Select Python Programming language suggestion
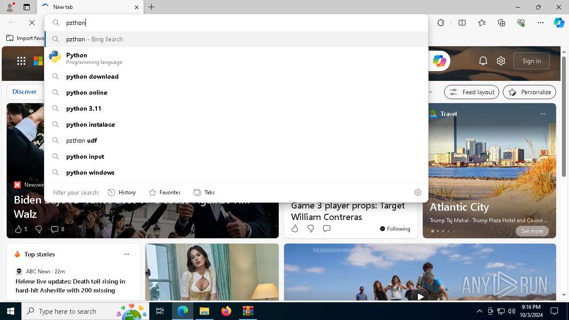This screenshot has width=569, height=320. 236,58
